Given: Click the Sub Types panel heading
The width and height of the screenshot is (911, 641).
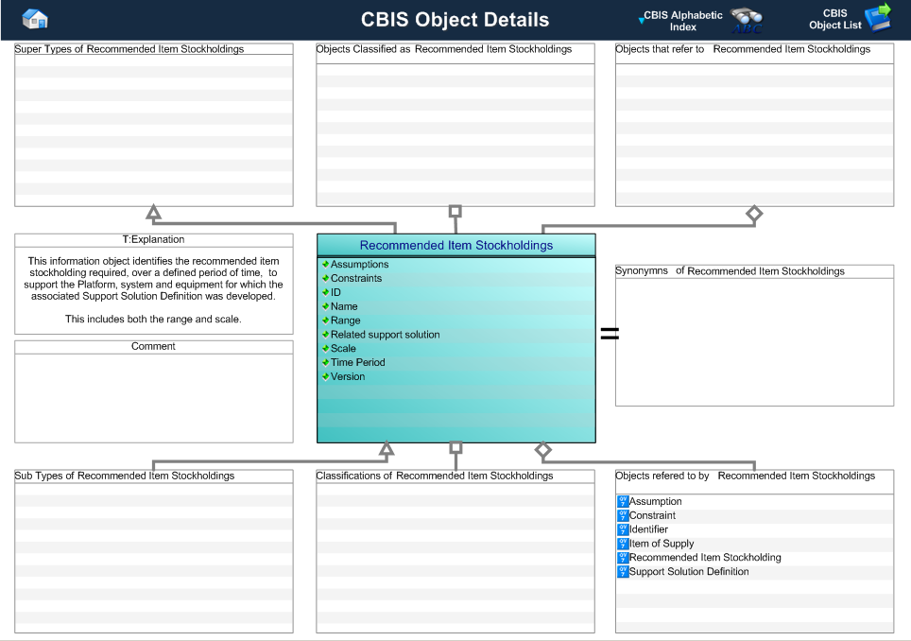Looking at the screenshot, I should [x=125, y=476].
